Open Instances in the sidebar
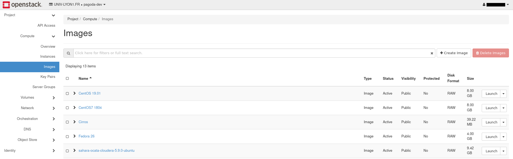The image size is (513, 159). [47, 57]
